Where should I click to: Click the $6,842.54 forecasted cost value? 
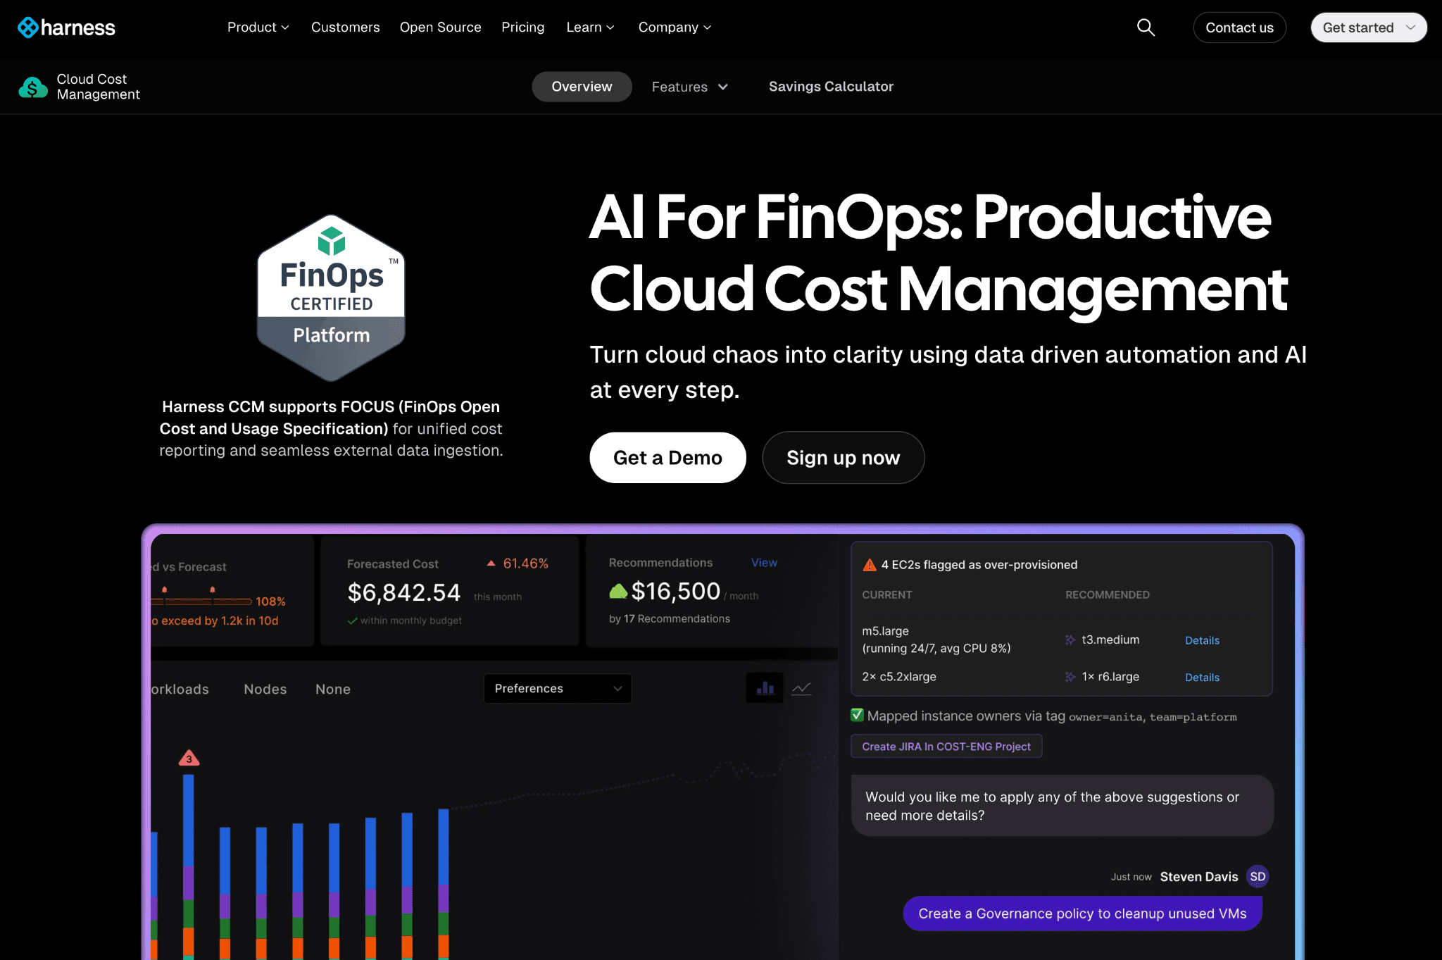pyautogui.click(x=403, y=592)
